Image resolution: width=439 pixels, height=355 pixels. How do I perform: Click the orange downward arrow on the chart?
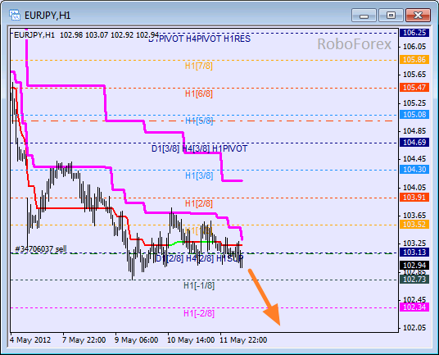point(265,298)
